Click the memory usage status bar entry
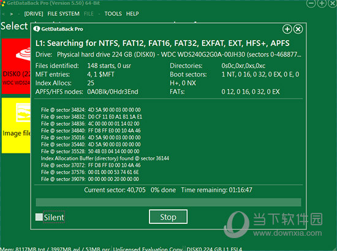The width and height of the screenshot is (337, 251). pyautogui.click(x=55, y=249)
